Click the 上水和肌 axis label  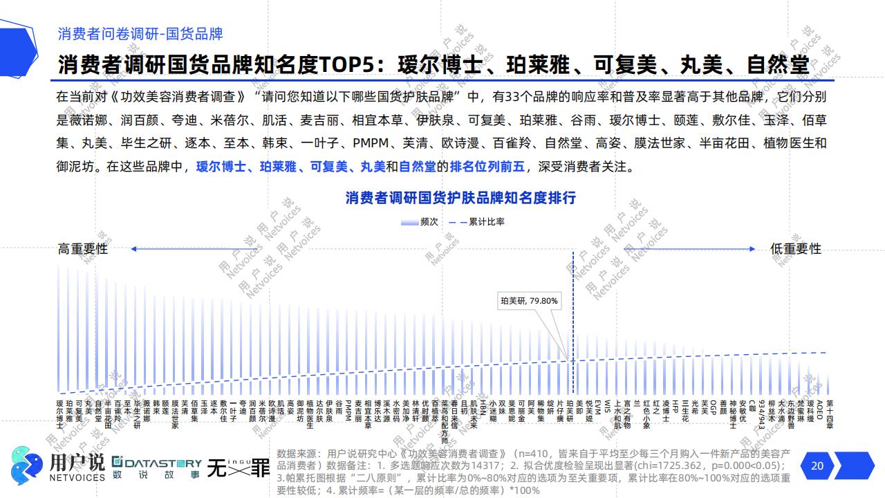[618, 415]
